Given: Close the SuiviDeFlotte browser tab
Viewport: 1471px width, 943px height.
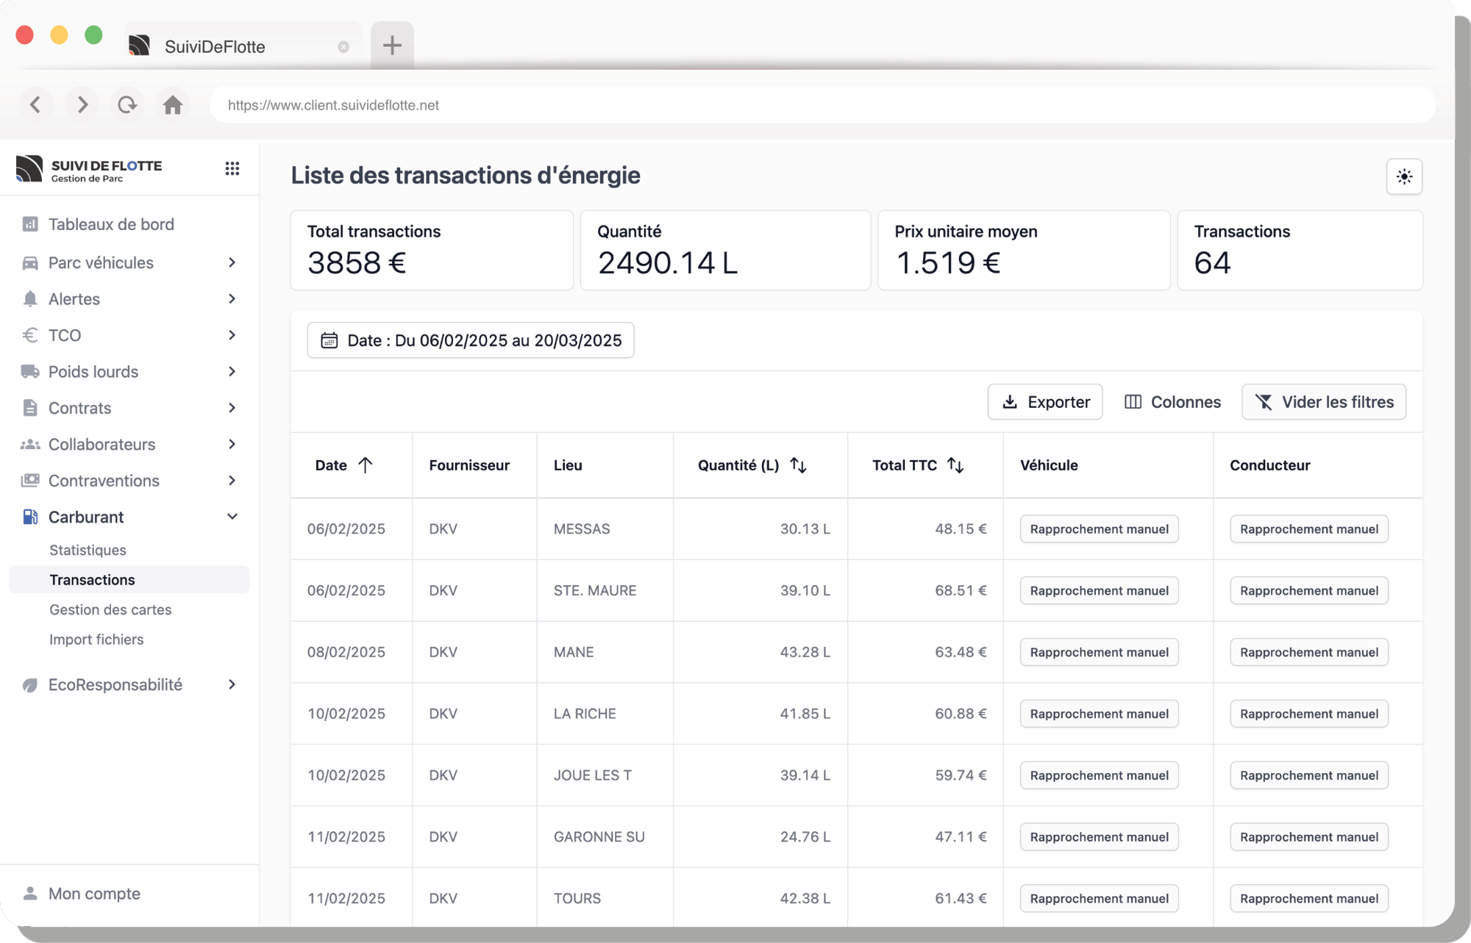Looking at the screenshot, I should (x=343, y=47).
